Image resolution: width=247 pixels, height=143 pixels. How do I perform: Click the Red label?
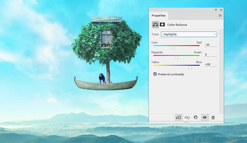point(199,42)
